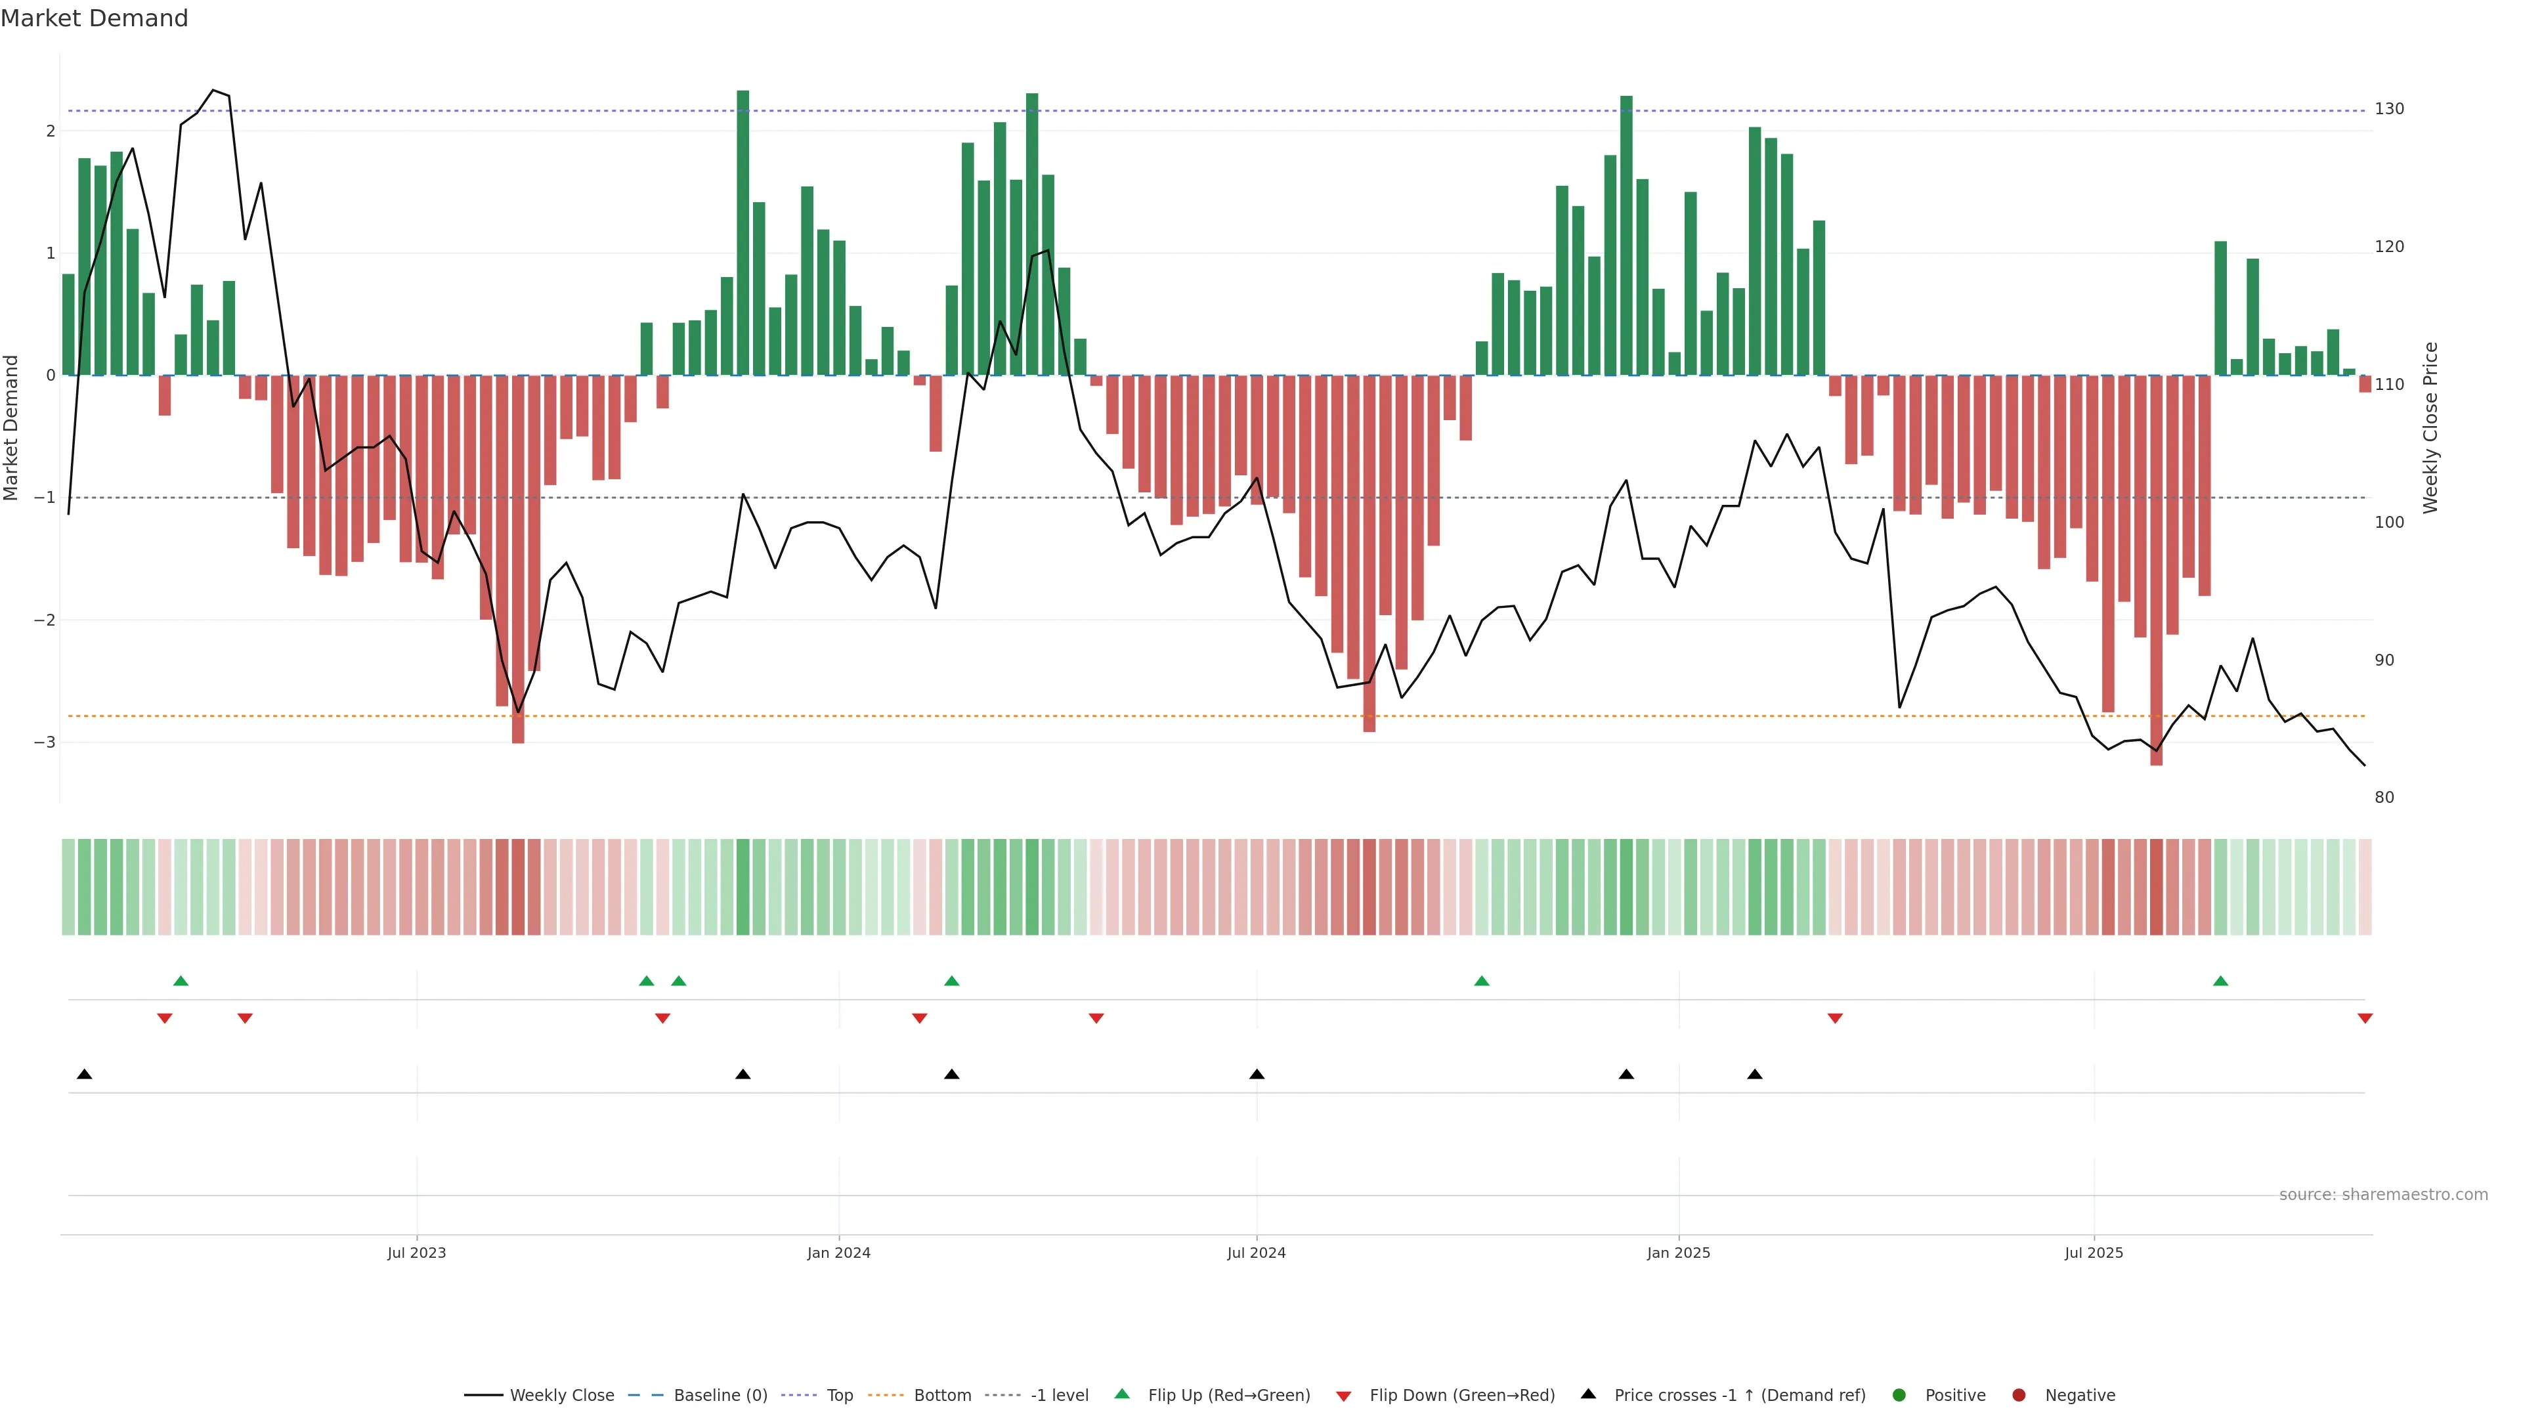2521x1418 pixels.
Task: Click Flip Down marker between Jan and Jul 2025
Action: [1835, 1019]
